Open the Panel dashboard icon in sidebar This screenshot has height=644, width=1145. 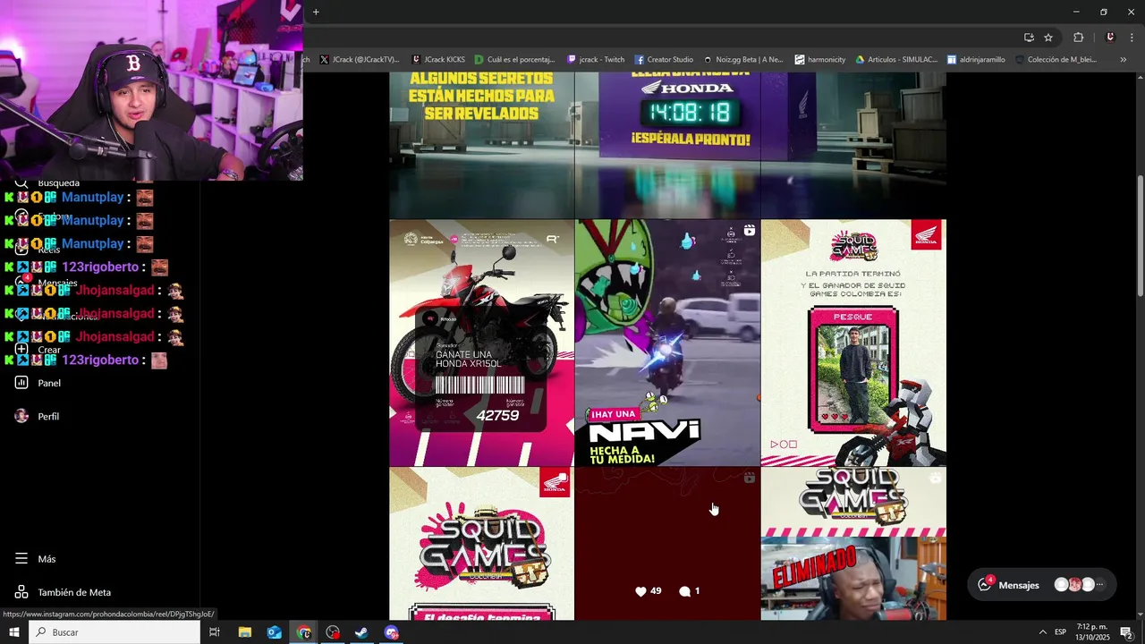click(x=21, y=383)
